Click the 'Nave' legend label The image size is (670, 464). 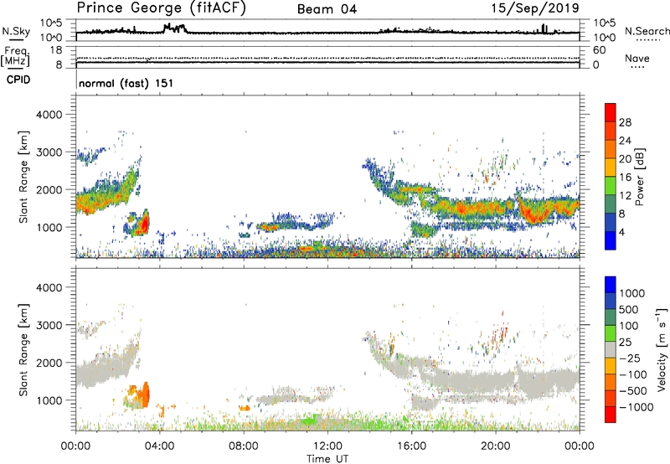pyautogui.click(x=637, y=58)
